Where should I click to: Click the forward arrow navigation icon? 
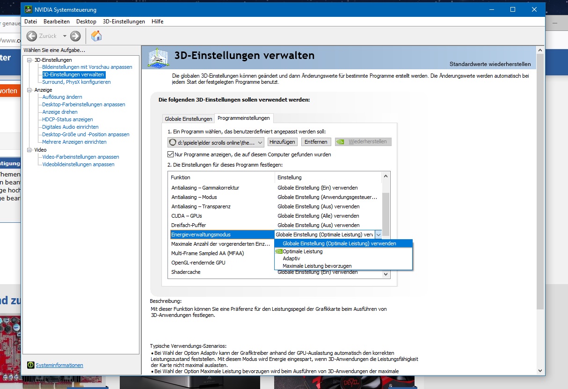coord(75,36)
